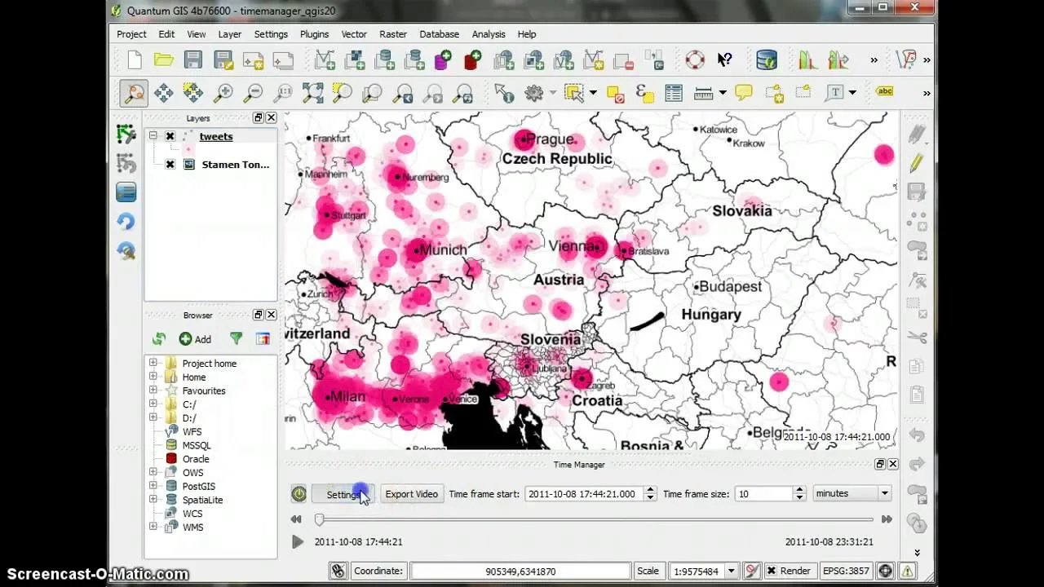Viewport: 1044px width, 587px height.
Task: Click the Save Project floppy icon
Action: [193, 60]
